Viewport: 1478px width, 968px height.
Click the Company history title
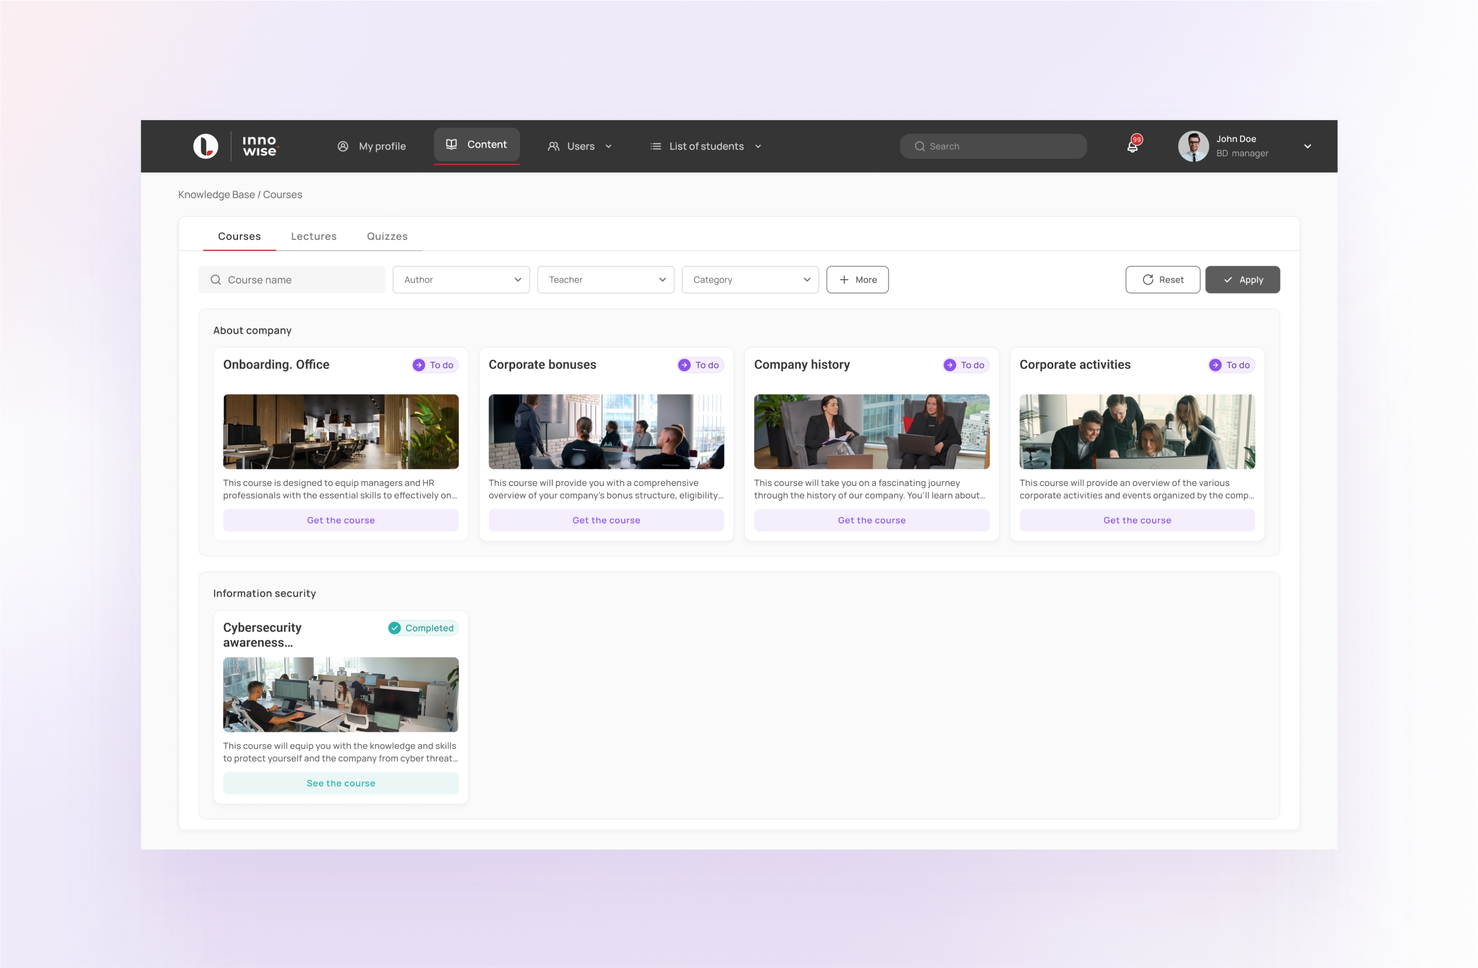pyautogui.click(x=801, y=365)
